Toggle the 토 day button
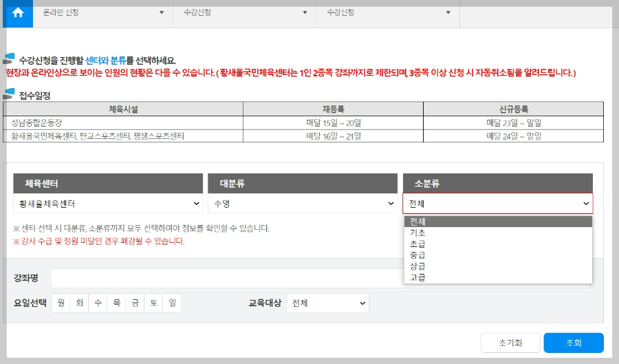The height and width of the screenshot is (364, 619). coord(153,303)
